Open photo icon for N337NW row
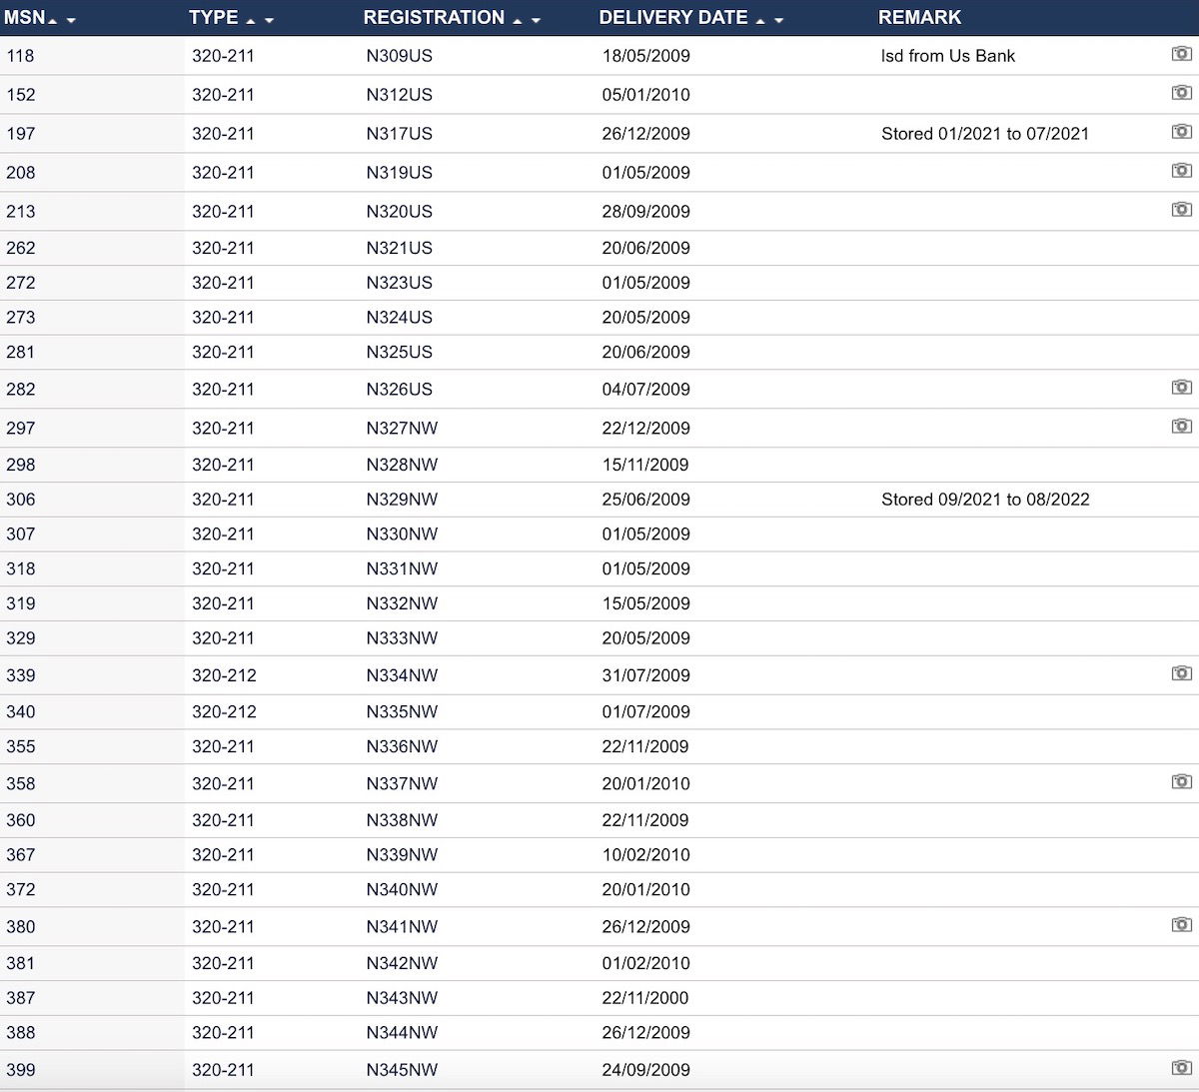The image size is (1199, 1092). tap(1181, 782)
